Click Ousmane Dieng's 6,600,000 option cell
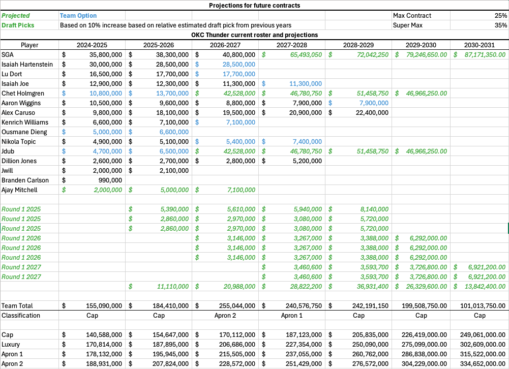The height and width of the screenshot is (369, 509). click(159, 132)
